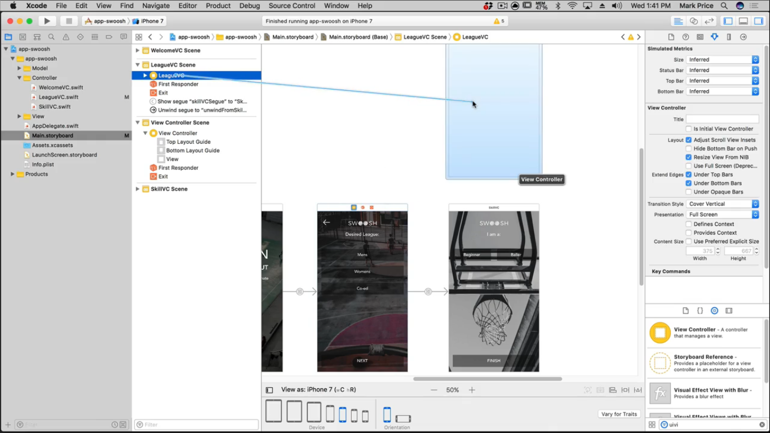Click the Run (play) button
This screenshot has height=433, width=770.
tap(47, 21)
